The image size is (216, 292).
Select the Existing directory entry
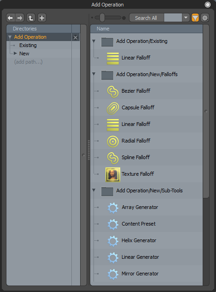28,45
